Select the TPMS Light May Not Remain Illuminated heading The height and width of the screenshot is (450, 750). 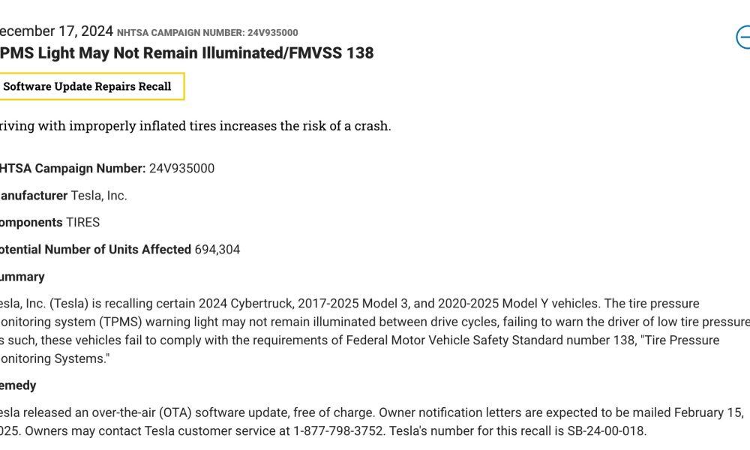pyautogui.click(x=187, y=52)
